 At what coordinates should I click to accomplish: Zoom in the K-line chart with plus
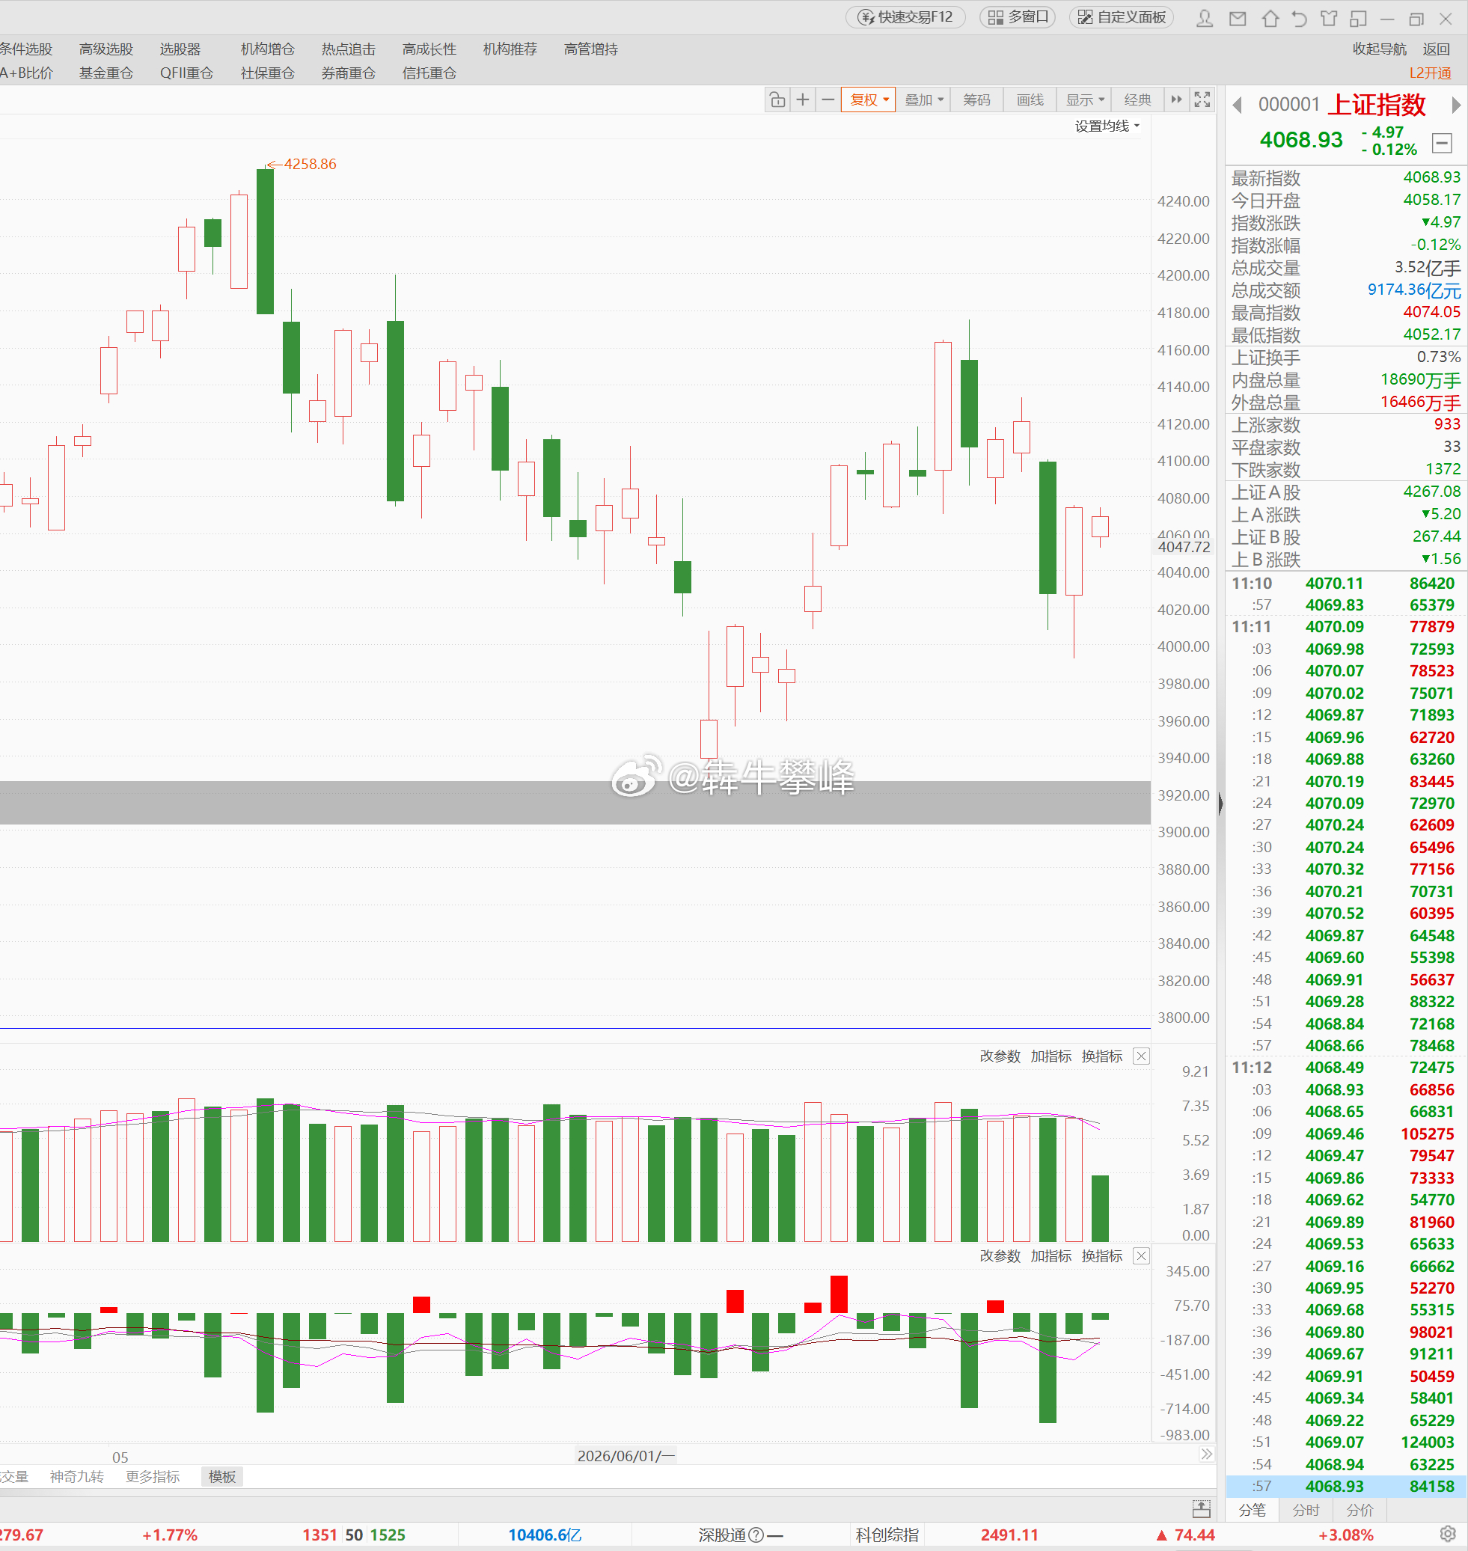pyautogui.click(x=803, y=100)
